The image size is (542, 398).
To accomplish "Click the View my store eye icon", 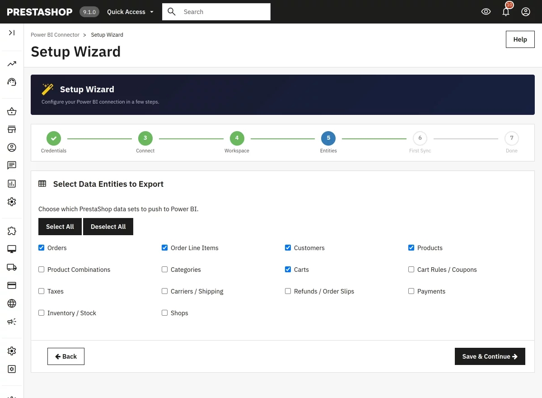I will click(486, 12).
